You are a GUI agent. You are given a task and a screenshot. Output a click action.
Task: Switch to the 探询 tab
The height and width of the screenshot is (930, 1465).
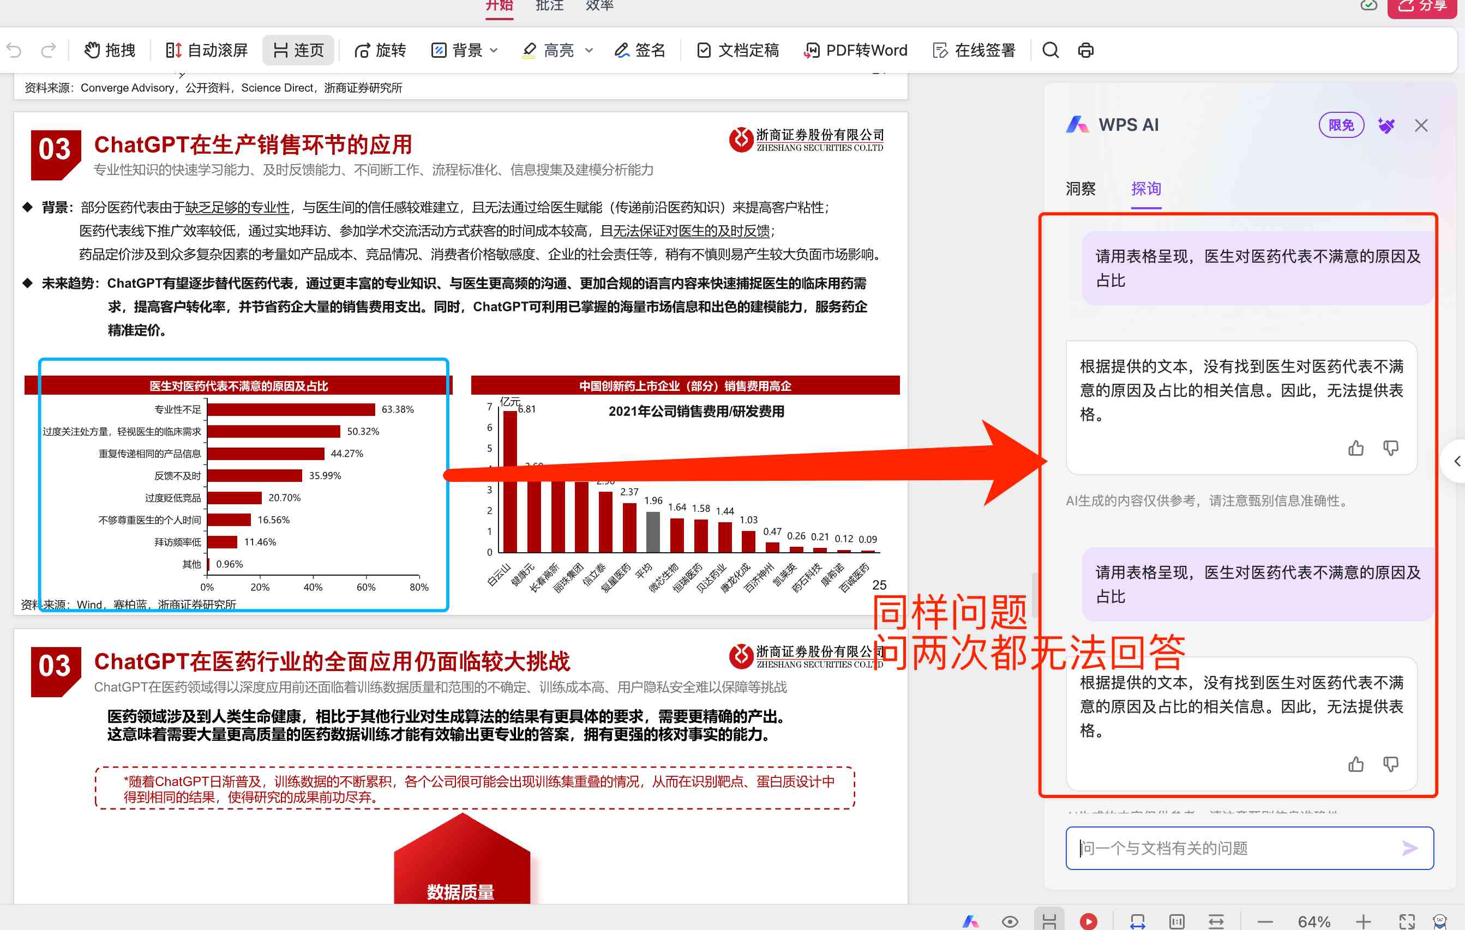[1146, 189]
